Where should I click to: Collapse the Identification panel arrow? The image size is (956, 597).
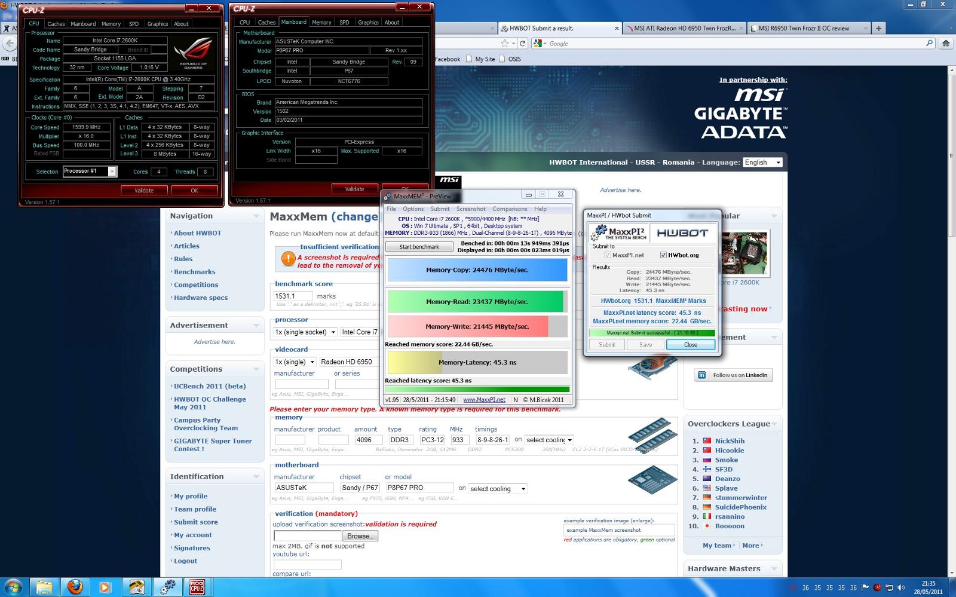pos(256,477)
